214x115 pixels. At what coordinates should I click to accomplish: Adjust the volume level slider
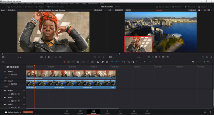(x=200, y=62)
